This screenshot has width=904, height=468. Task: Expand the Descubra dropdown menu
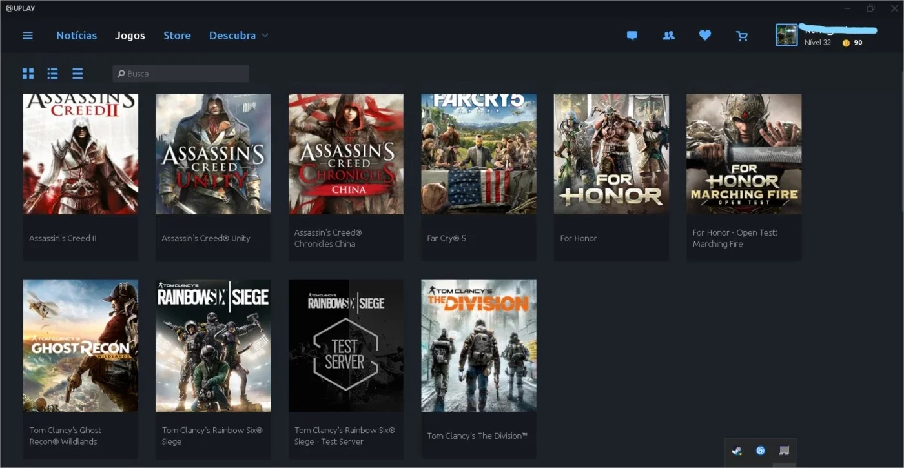tap(238, 36)
